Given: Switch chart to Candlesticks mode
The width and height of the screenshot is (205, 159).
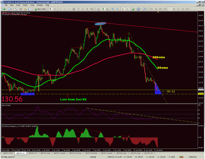Looking at the screenshot, I should 103,9.
